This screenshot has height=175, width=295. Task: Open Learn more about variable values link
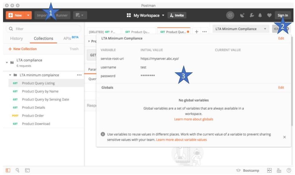181,140
